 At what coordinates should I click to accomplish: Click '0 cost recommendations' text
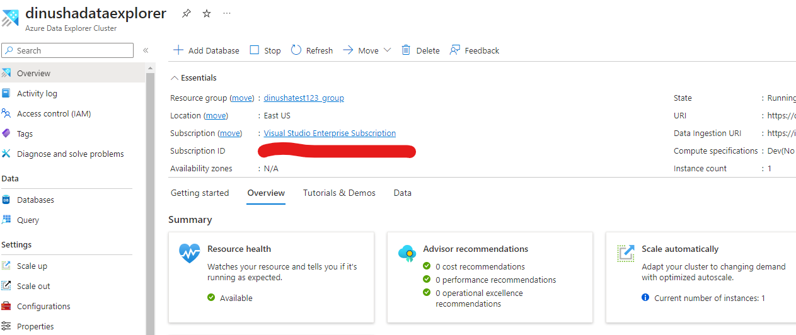[x=480, y=266]
